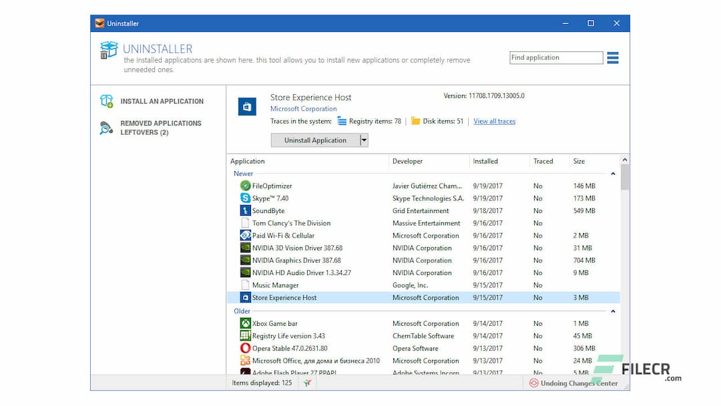Switch to Removed Applications Leftovers view

click(160, 128)
